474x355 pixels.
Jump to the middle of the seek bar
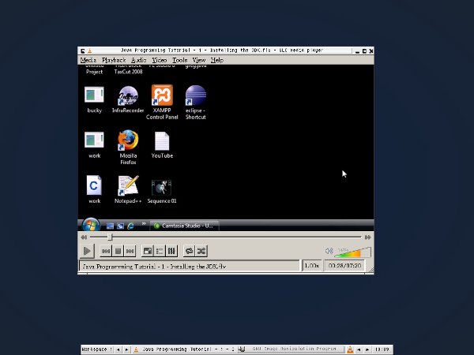click(x=225, y=237)
